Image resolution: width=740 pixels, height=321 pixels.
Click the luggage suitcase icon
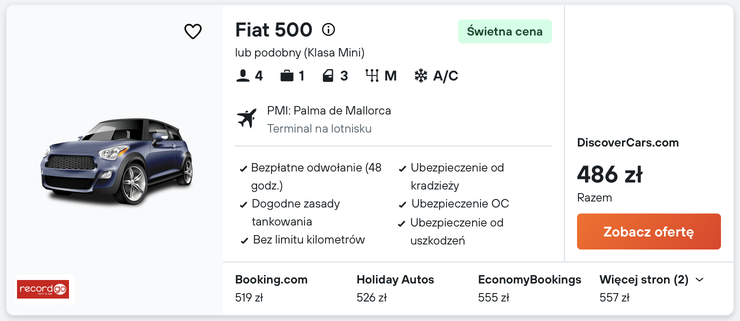287,76
